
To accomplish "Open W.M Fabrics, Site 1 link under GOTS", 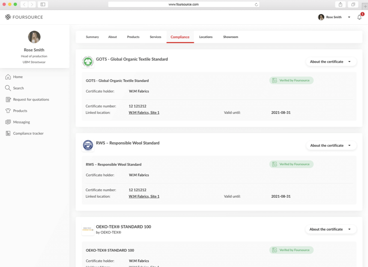I will point(144,113).
